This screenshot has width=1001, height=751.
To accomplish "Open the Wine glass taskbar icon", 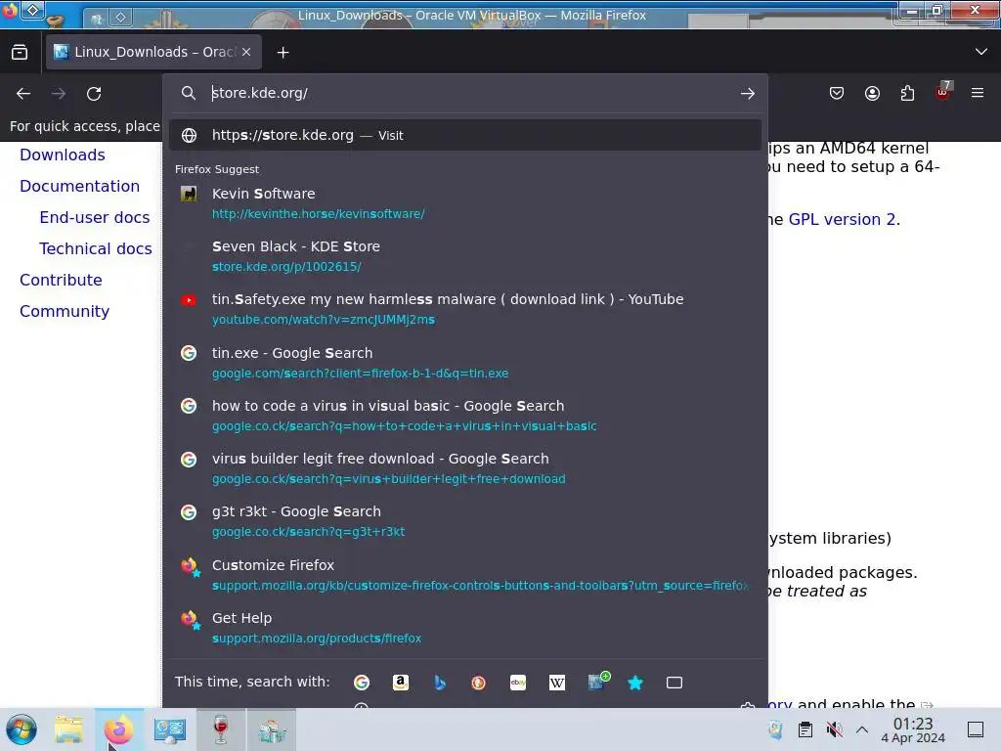I will [220, 729].
